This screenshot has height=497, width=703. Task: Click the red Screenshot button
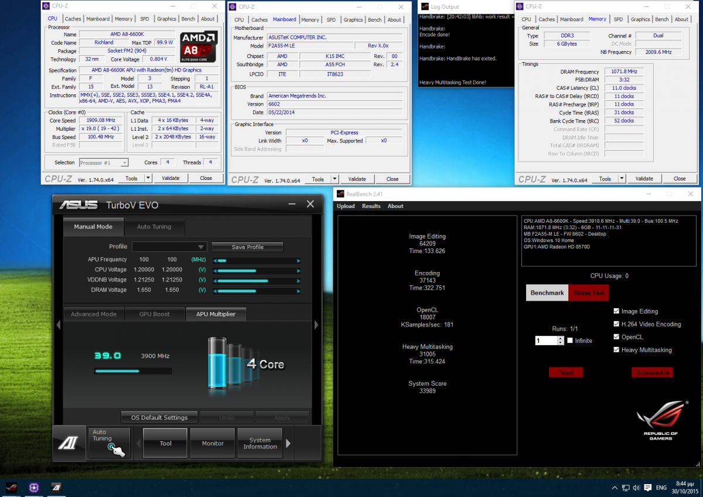(652, 372)
